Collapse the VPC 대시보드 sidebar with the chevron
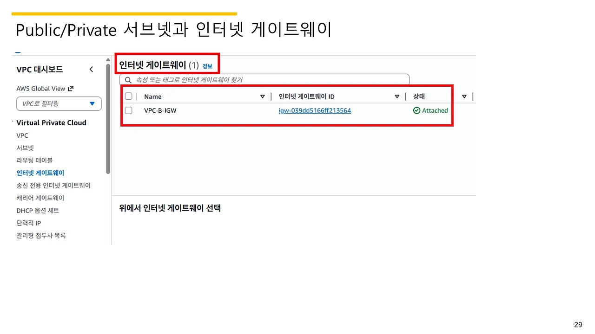This screenshot has height=334, width=595. pos(91,69)
